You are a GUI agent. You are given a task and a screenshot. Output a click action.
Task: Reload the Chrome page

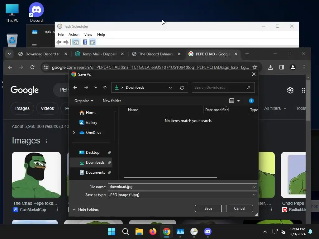tap(32, 67)
